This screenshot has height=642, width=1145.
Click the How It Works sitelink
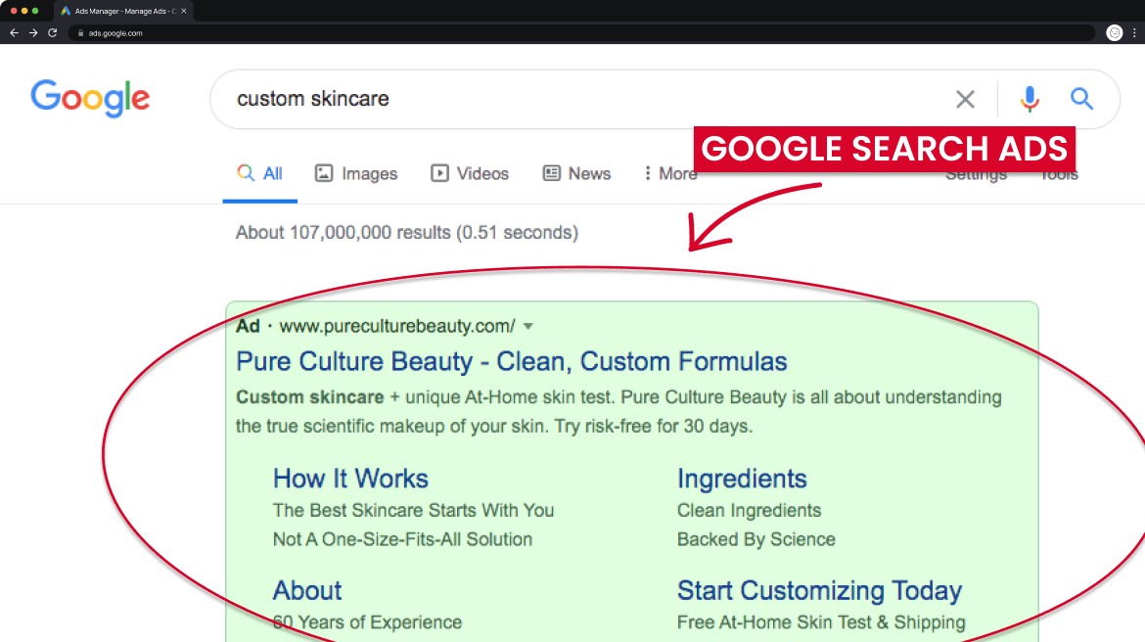click(350, 479)
